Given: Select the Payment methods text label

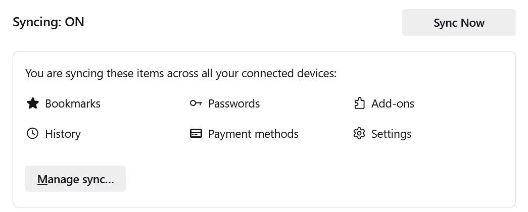Looking at the screenshot, I should coord(253,134).
